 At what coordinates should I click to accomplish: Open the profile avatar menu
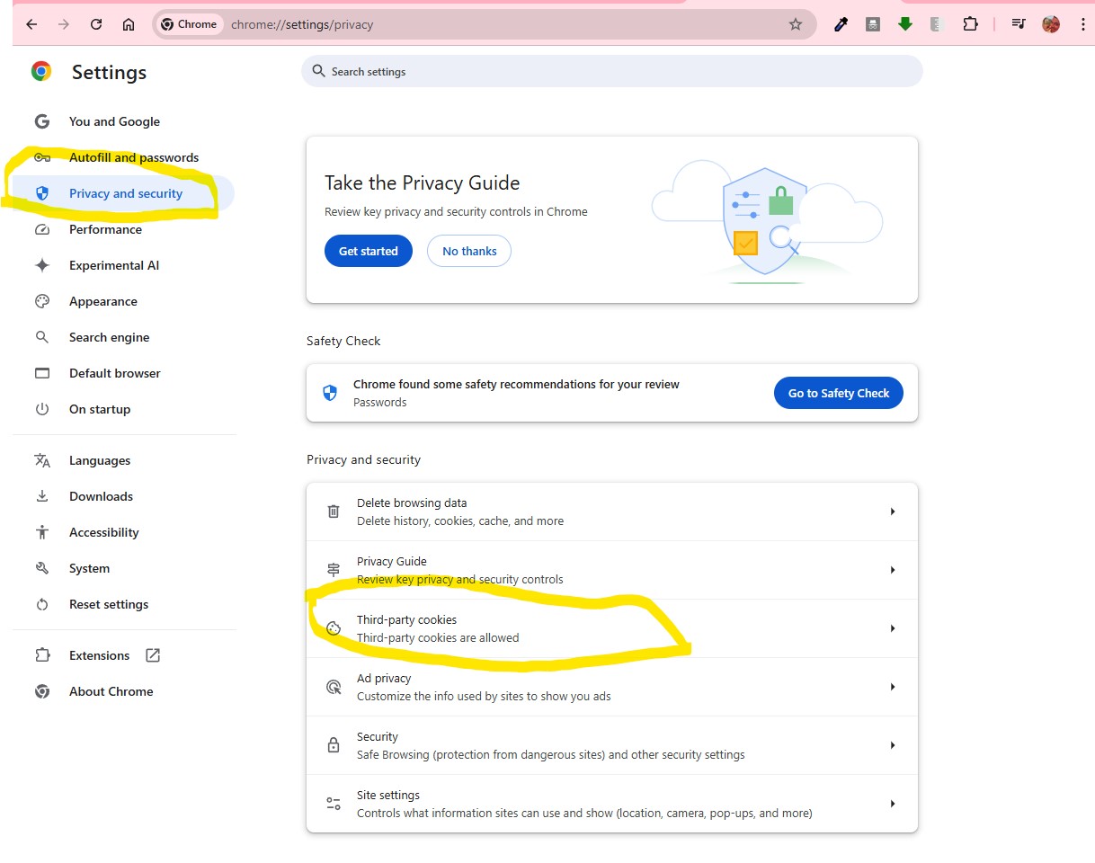click(1051, 25)
